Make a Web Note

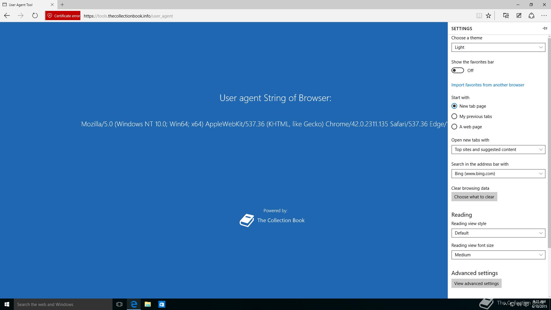coord(519,16)
